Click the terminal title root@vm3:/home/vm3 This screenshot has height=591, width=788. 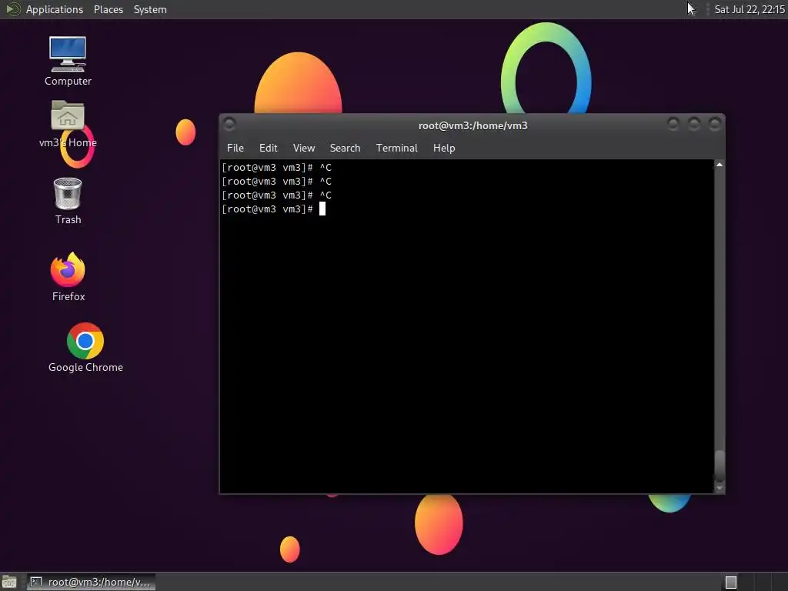473,125
